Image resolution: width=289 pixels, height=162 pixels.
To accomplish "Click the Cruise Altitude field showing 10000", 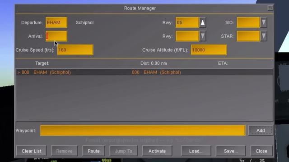I will click(209, 50).
